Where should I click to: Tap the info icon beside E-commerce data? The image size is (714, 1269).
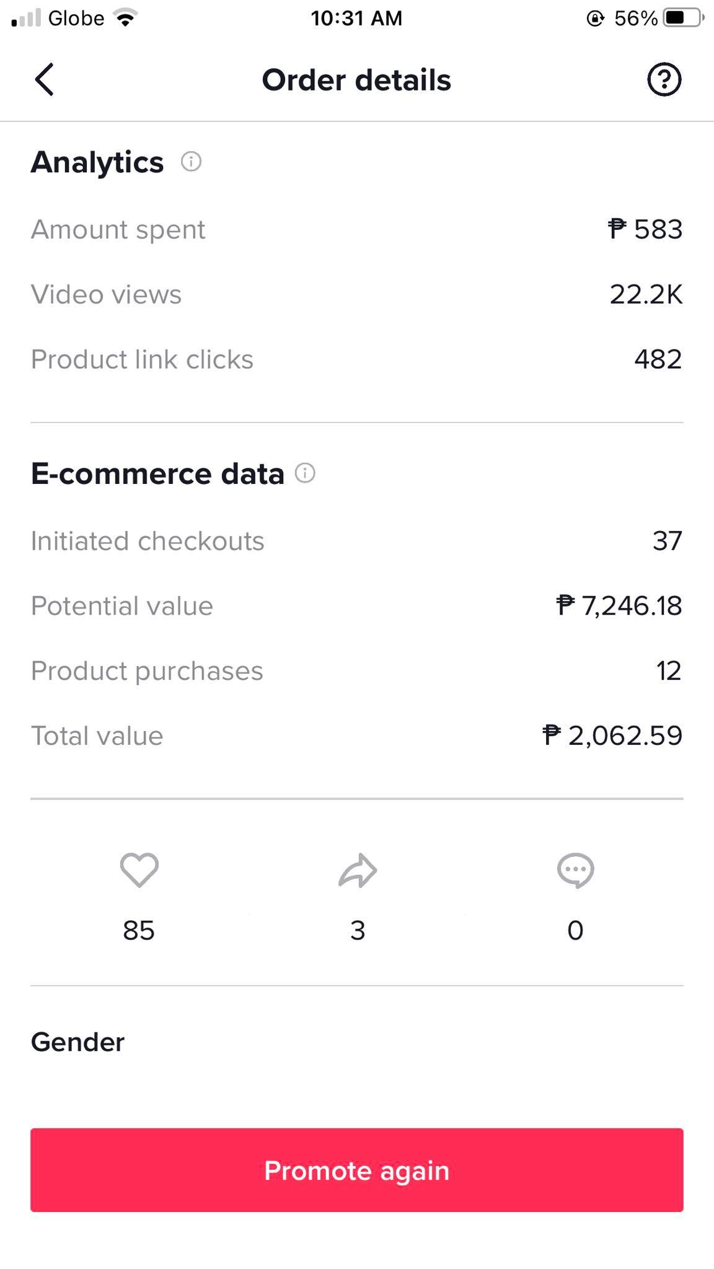305,473
